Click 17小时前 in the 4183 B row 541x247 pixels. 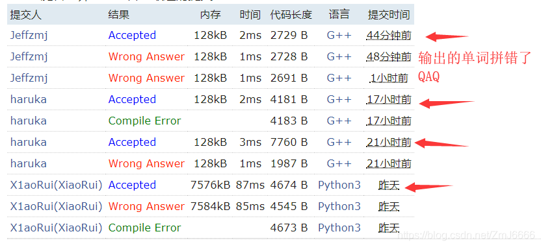(x=389, y=121)
